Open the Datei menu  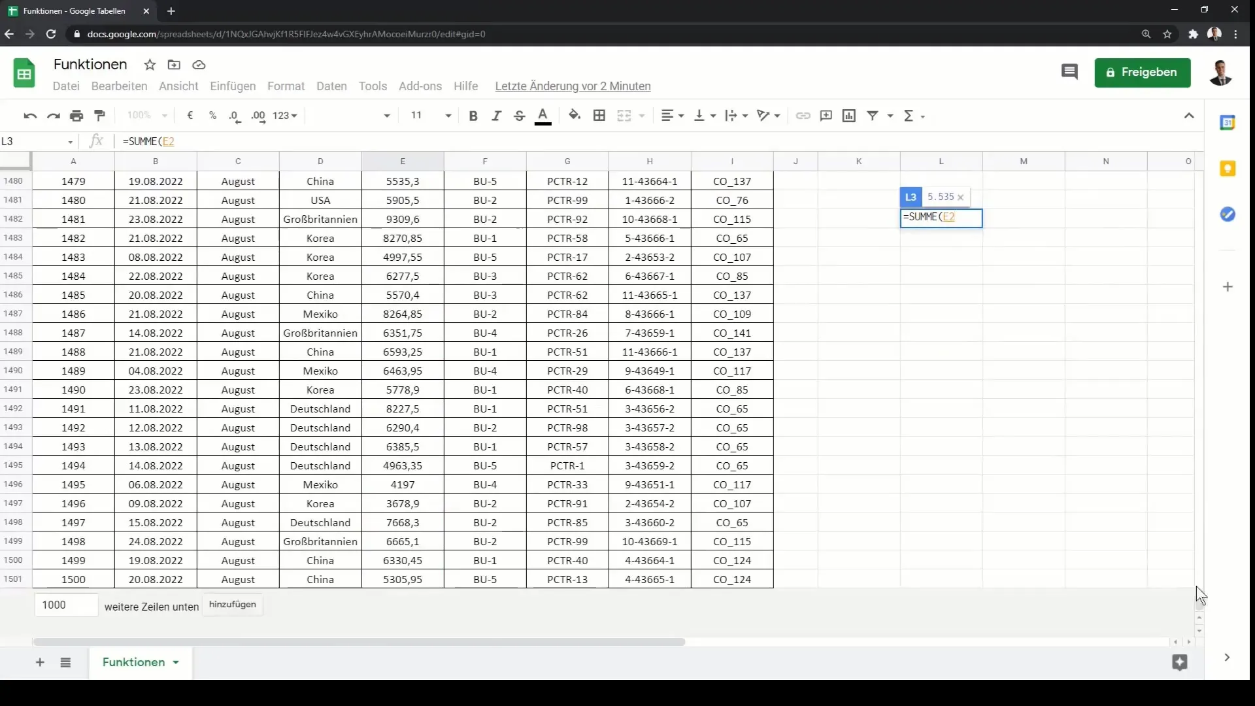click(x=66, y=86)
